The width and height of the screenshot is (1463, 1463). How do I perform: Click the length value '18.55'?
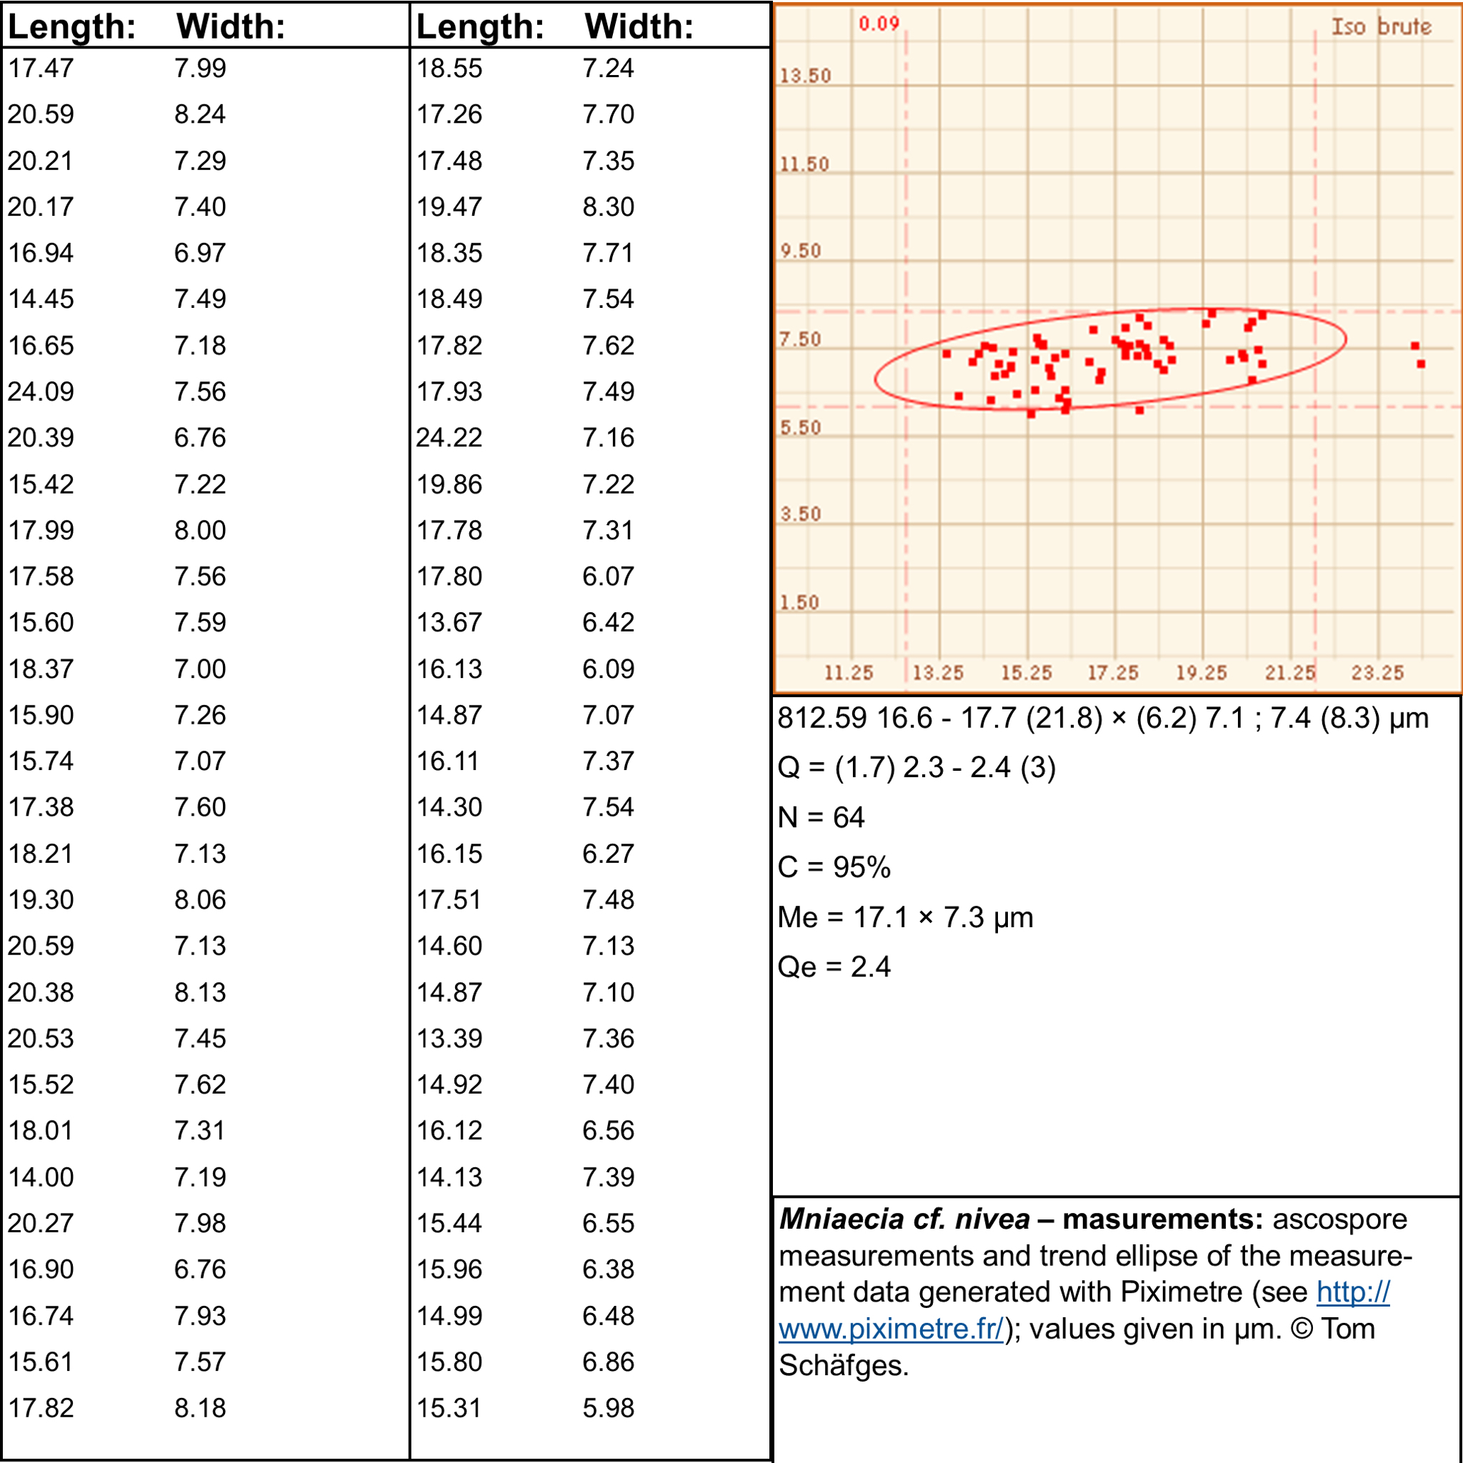pos(449,69)
